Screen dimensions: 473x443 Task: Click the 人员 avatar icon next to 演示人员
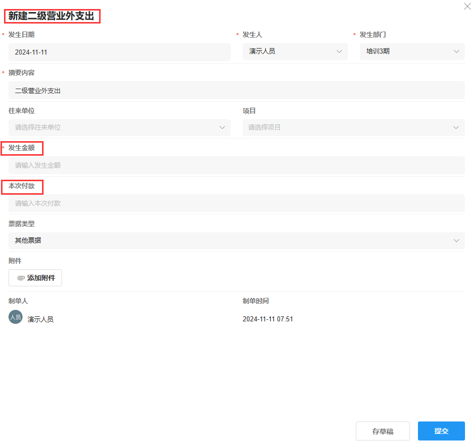point(15,317)
